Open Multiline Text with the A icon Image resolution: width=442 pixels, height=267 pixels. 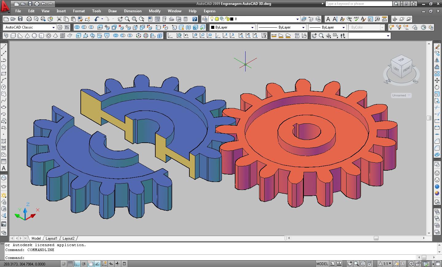tap(4, 168)
